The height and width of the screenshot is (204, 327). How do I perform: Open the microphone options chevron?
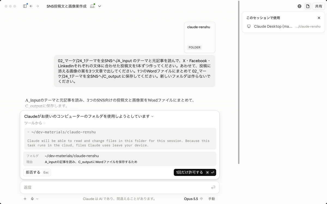(x=37, y=199)
